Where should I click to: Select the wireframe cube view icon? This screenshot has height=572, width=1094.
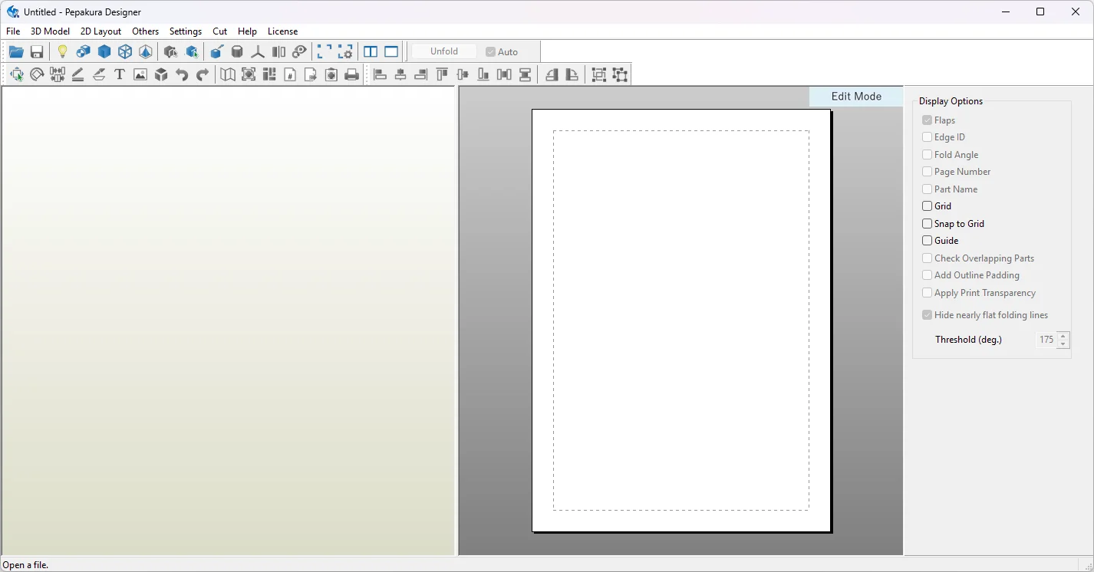(x=125, y=52)
